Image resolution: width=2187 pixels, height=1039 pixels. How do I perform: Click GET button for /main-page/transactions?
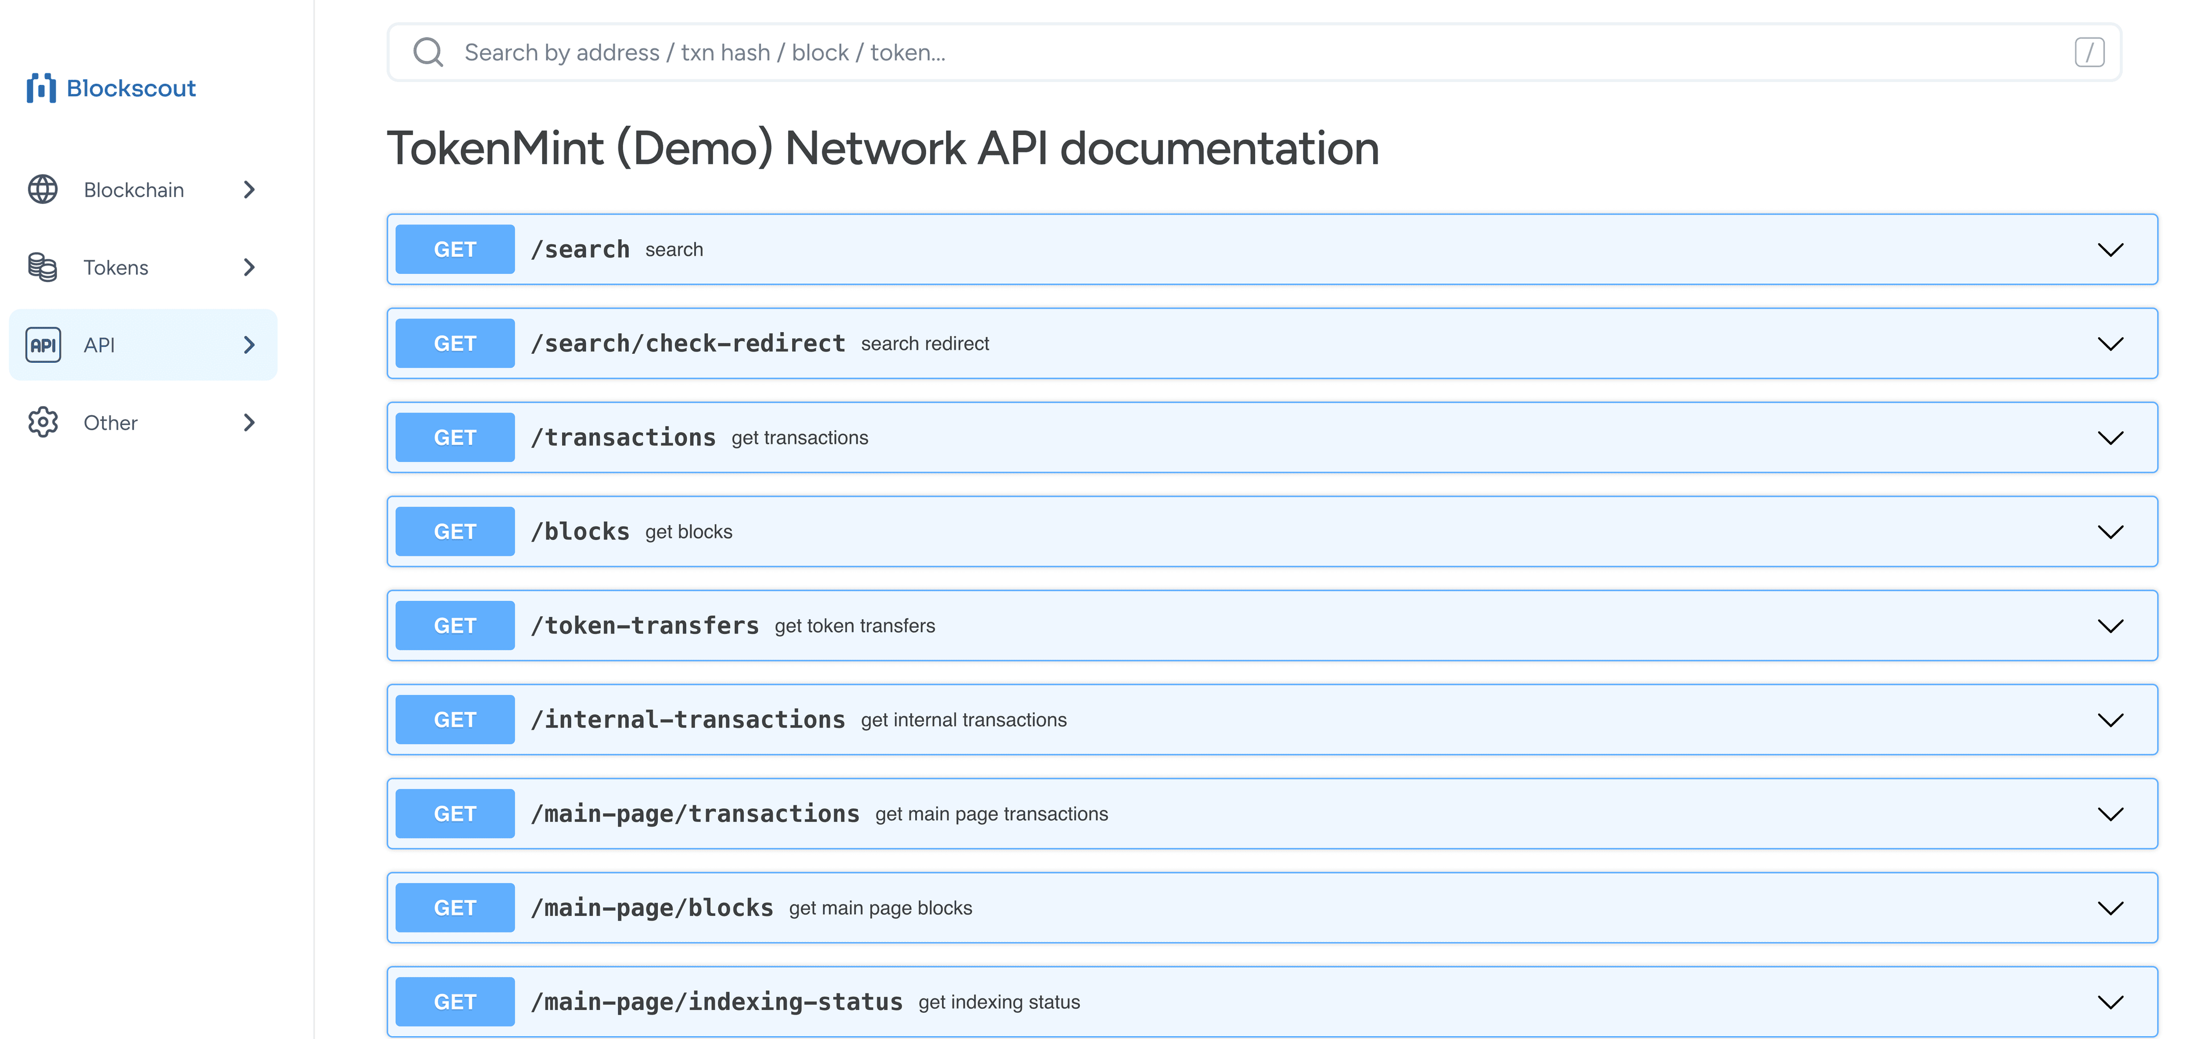[455, 814]
